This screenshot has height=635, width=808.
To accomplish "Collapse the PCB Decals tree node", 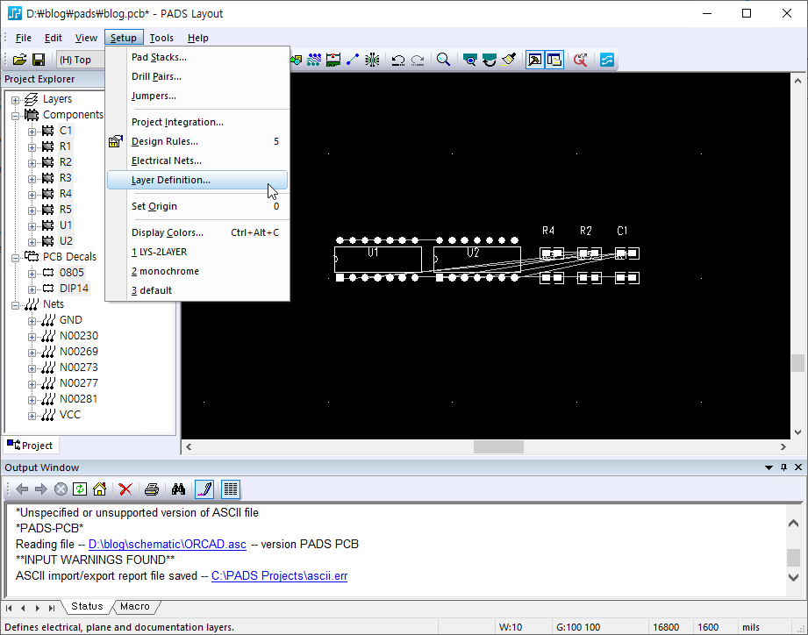I will pyautogui.click(x=16, y=258).
